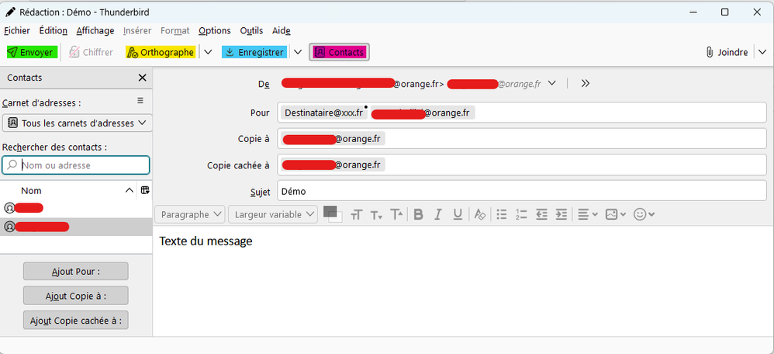Open address book options list icon
This screenshot has height=354, width=774.
140,101
